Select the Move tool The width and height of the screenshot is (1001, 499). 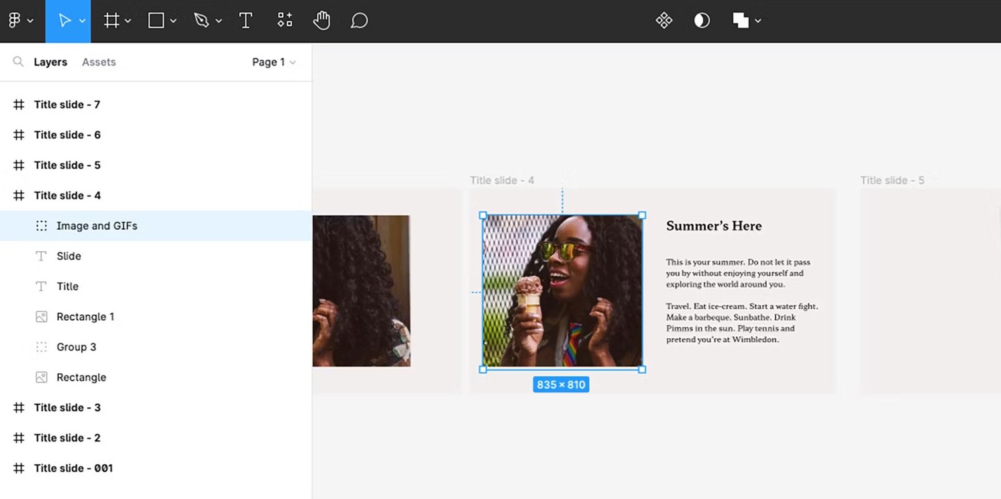(x=64, y=21)
